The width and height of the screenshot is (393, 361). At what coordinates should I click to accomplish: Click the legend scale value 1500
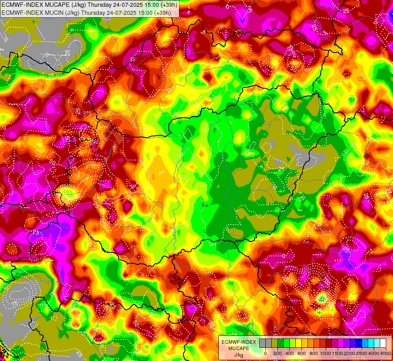(x=338, y=353)
